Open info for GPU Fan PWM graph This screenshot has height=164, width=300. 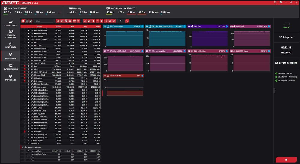[142, 76]
